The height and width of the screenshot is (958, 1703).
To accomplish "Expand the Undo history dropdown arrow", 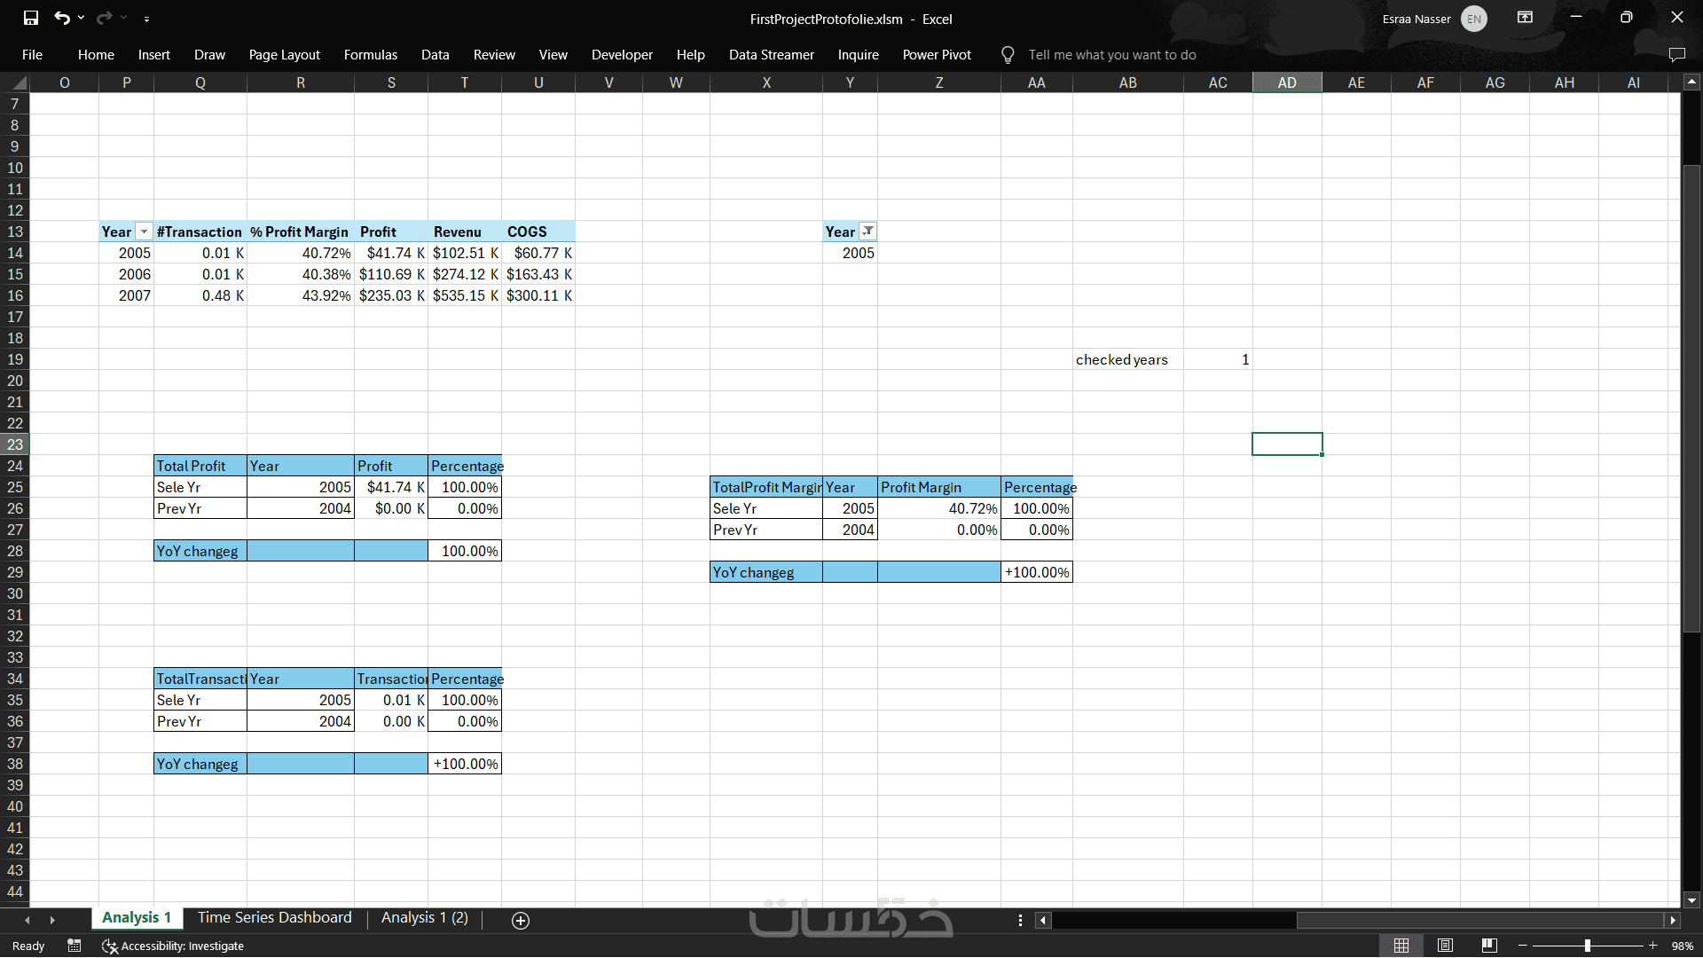I will tap(81, 18).
